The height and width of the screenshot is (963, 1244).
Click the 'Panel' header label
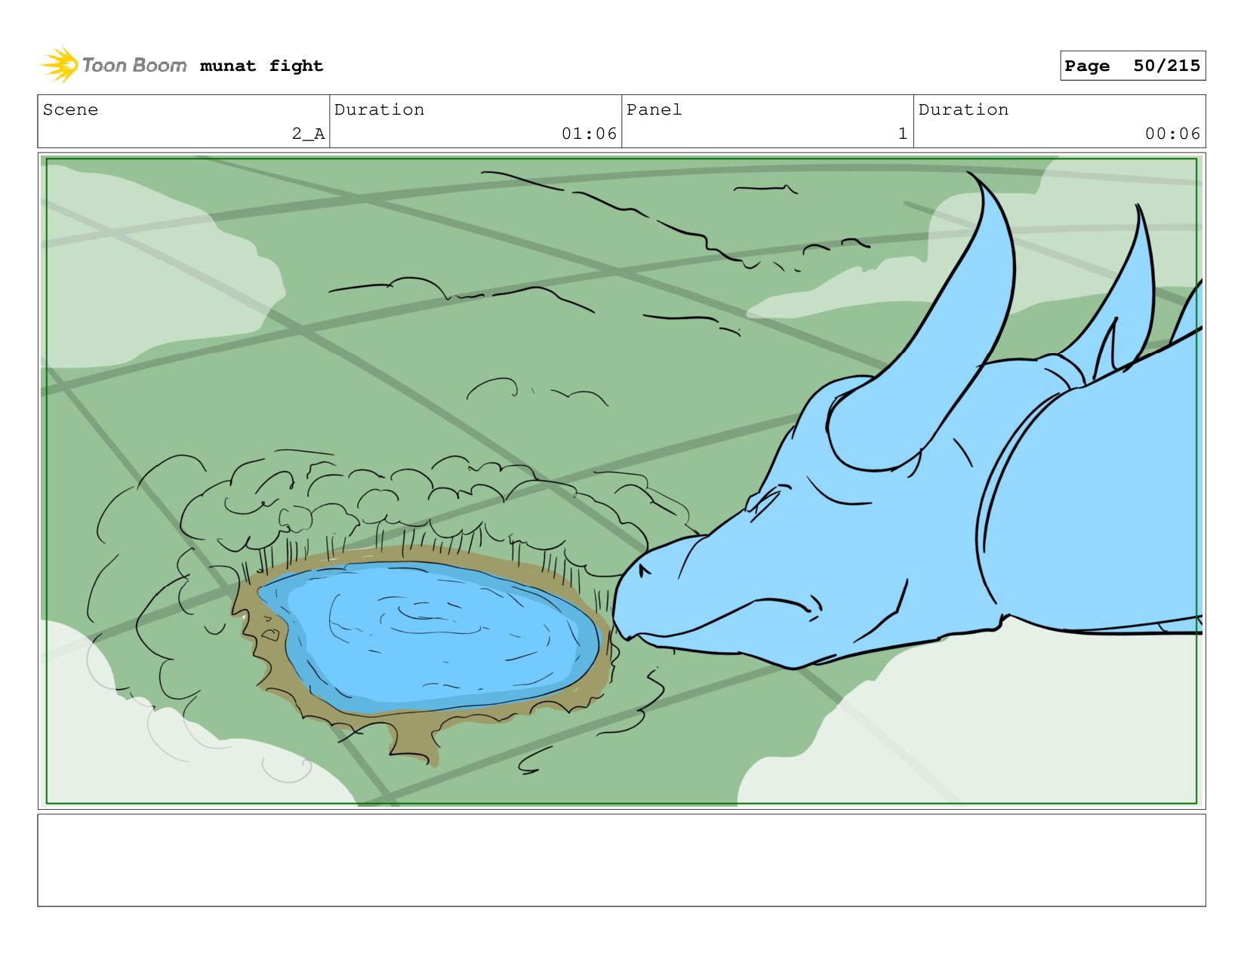pyautogui.click(x=654, y=109)
